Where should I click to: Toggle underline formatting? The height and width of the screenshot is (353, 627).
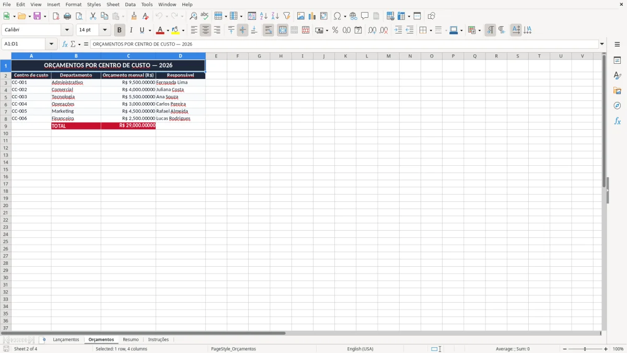tap(142, 30)
